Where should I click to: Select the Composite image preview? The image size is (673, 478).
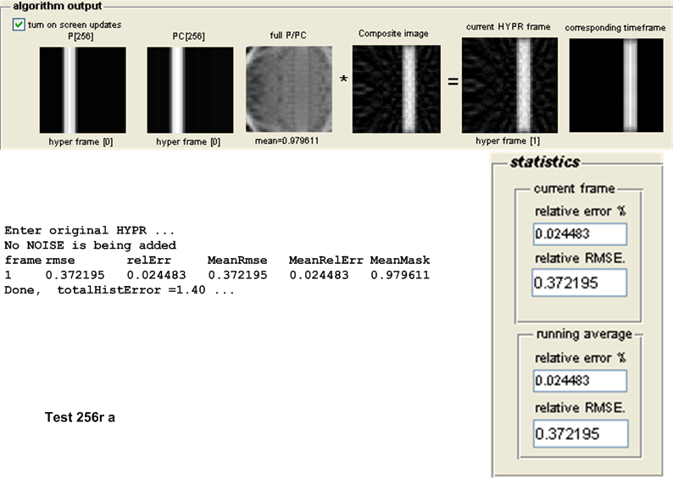click(394, 90)
